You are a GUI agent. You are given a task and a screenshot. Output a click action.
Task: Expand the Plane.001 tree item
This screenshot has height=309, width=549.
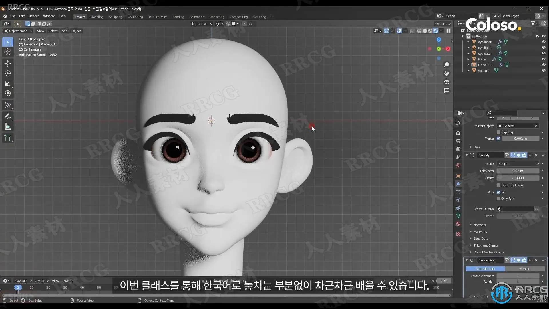[x=468, y=65]
